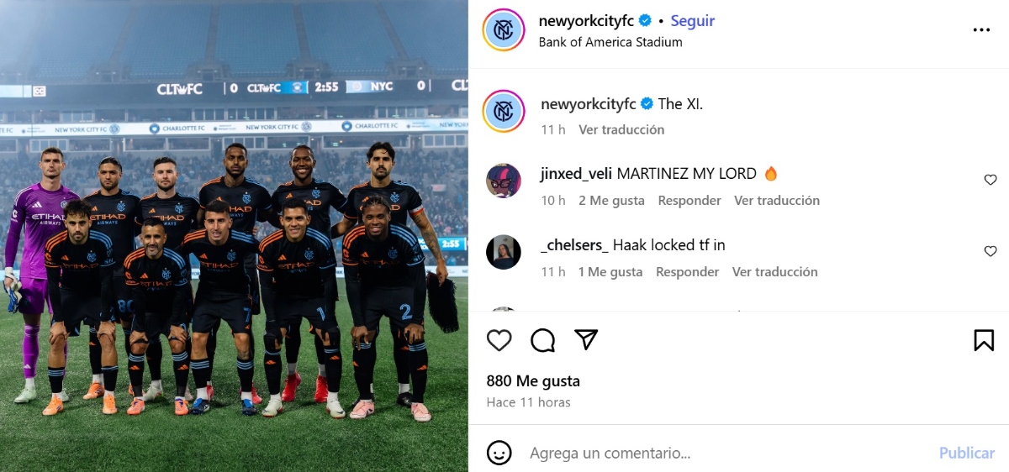Translate caption with Ver traducción
The height and width of the screenshot is (472, 1009).
point(621,129)
